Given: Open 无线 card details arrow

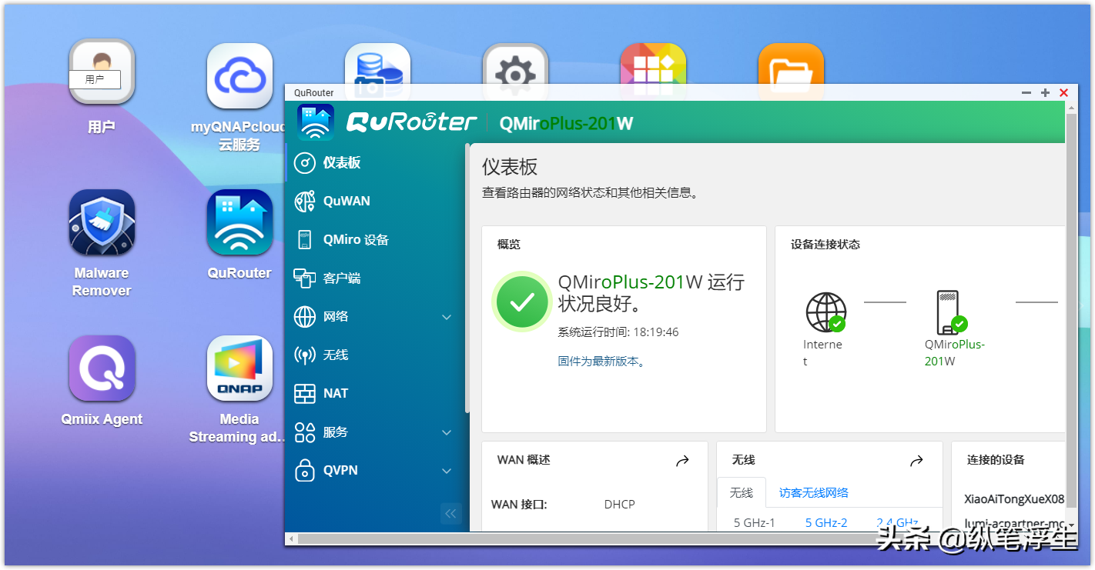Looking at the screenshot, I should pyautogui.click(x=916, y=461).
